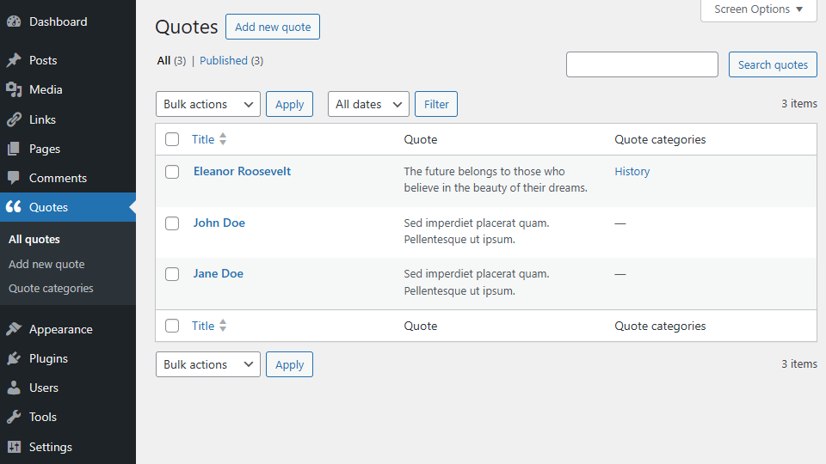Click the Appearance paintbrush icon

coord(14,329)
